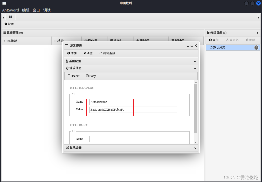This screenshot has width=262, height=182.
Task: Maximize the 添加数据 dialog
Action: [x=192, y=46]
